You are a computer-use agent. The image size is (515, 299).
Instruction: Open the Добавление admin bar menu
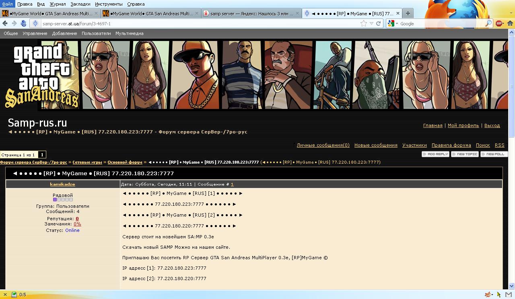click(x=64, y=33)
